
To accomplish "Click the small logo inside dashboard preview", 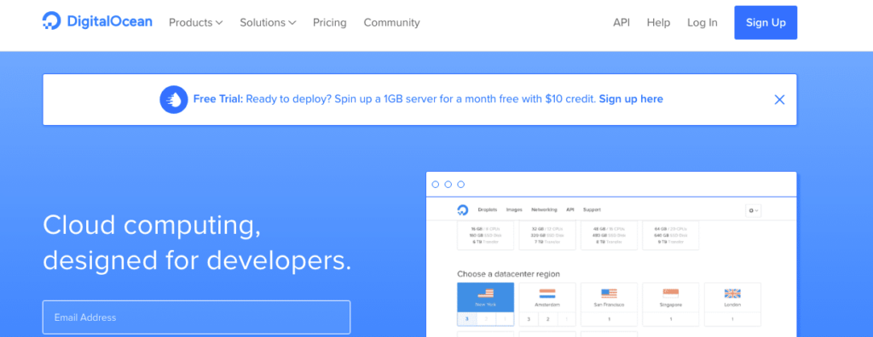I will [463, 210].
